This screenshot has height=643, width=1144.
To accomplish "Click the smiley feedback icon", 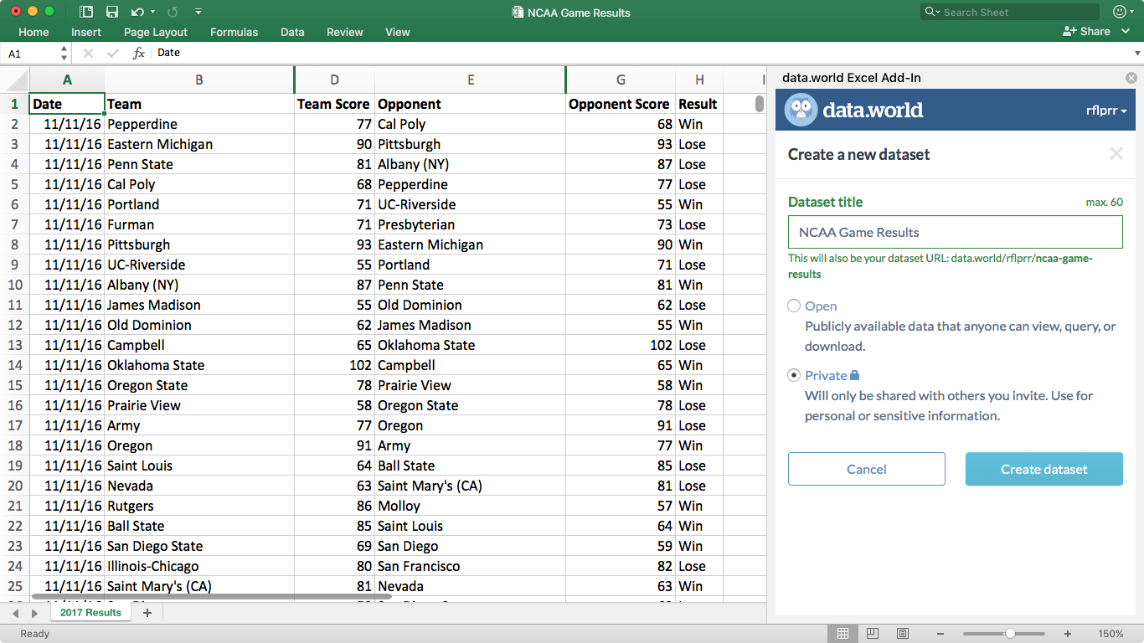I will click(1120, 12).
